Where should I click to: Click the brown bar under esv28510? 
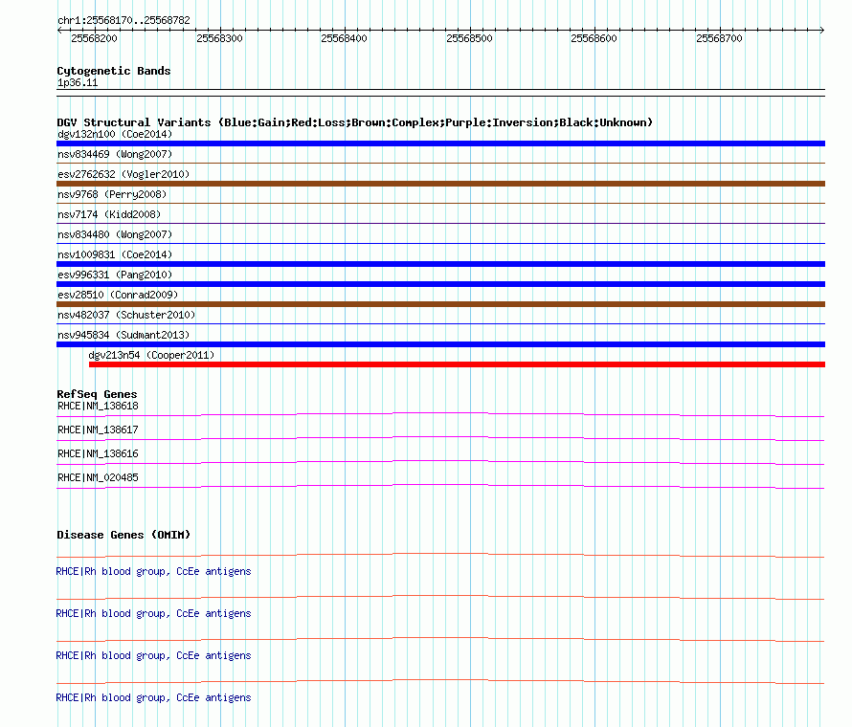click(440, 304)
